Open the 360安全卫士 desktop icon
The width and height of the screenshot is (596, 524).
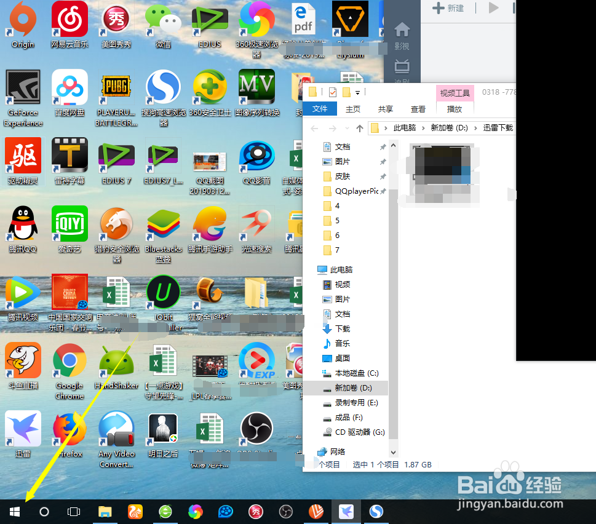point(210,93)
